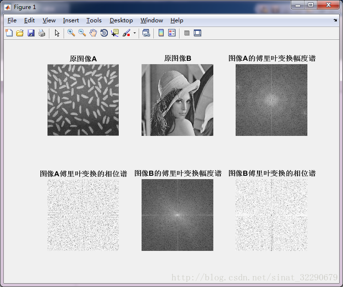Click the Link Plot icon
The width and height of the screenshot is (343, 287).
click(146, 33)
